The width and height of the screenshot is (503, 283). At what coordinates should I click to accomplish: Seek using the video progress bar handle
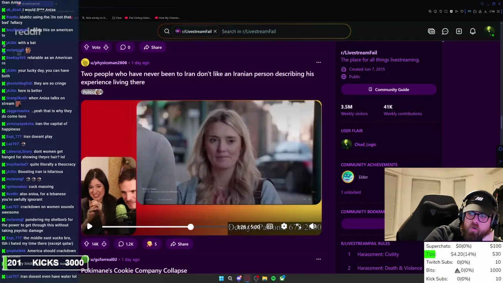[x=191, y=227]
